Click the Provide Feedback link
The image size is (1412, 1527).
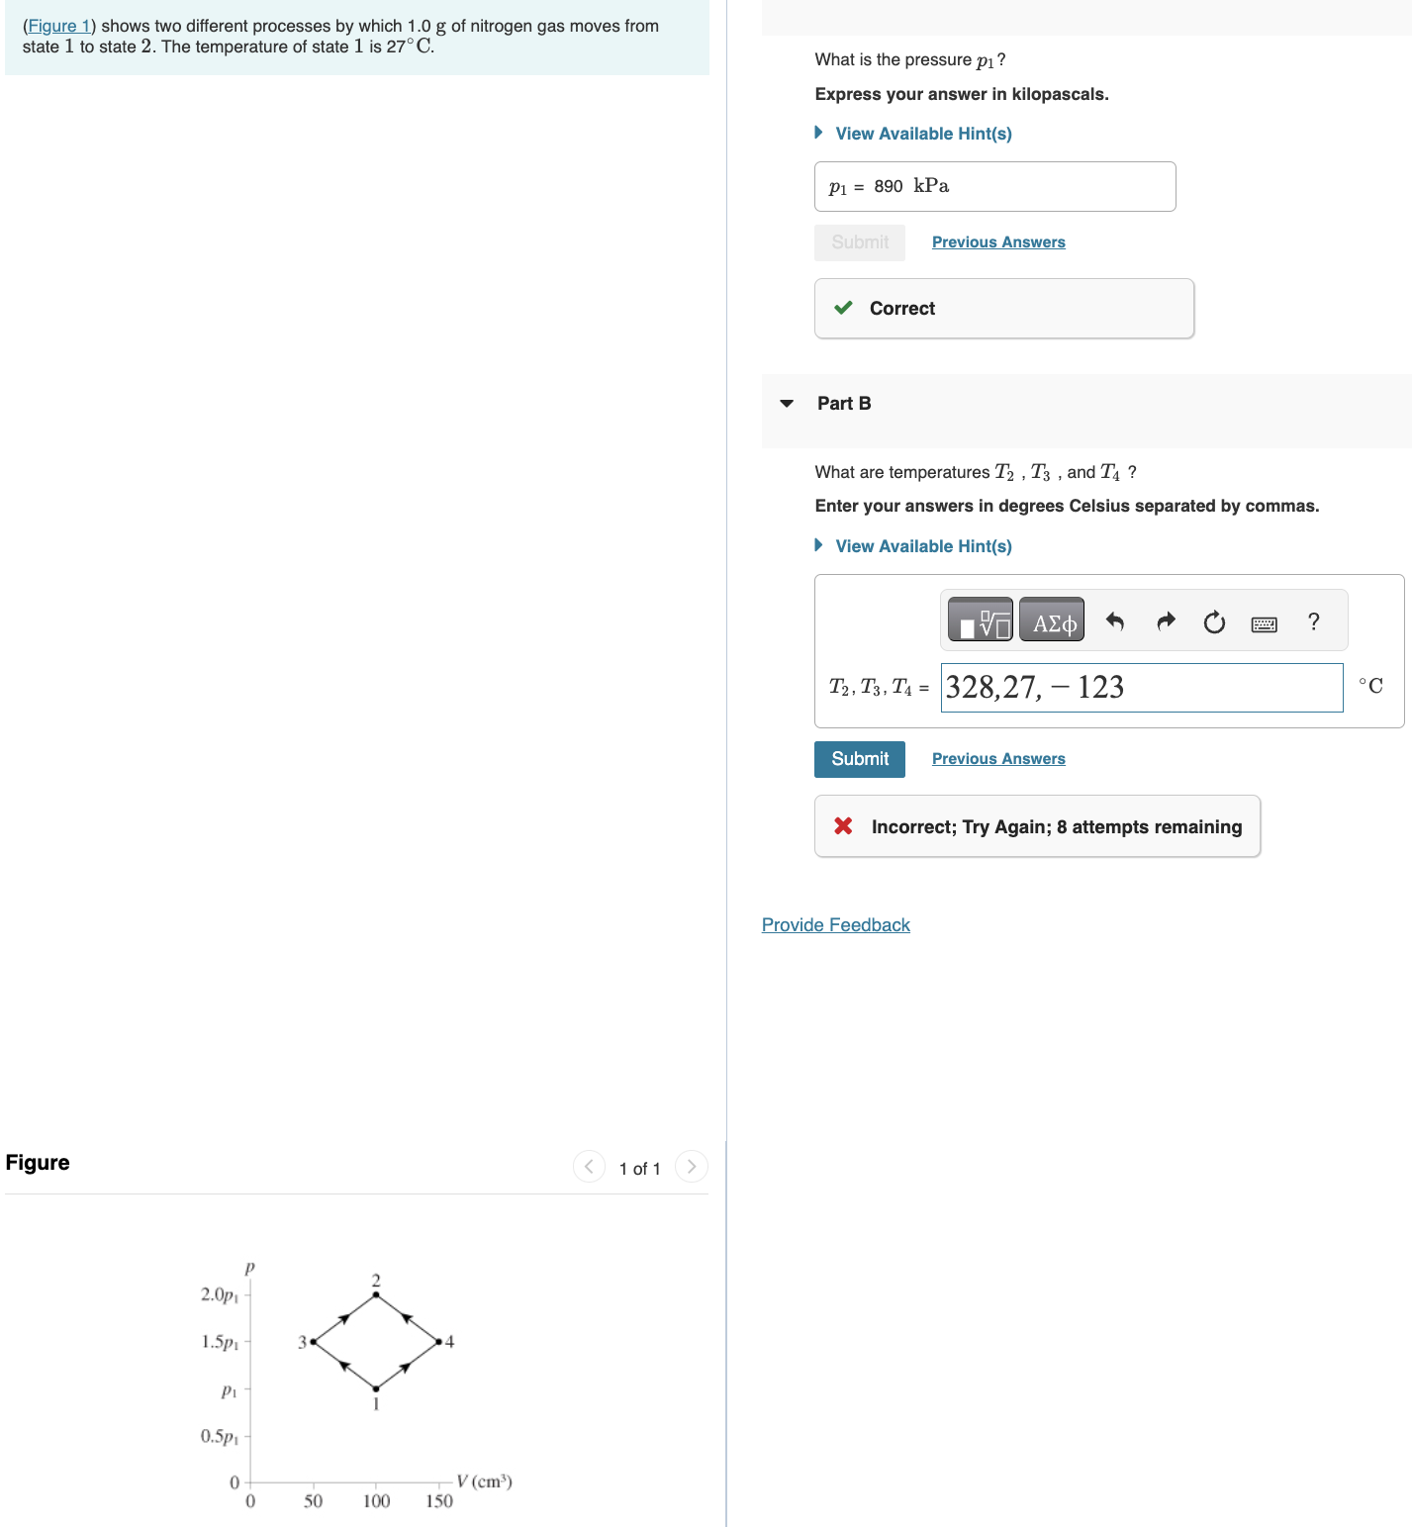point(834,924)
